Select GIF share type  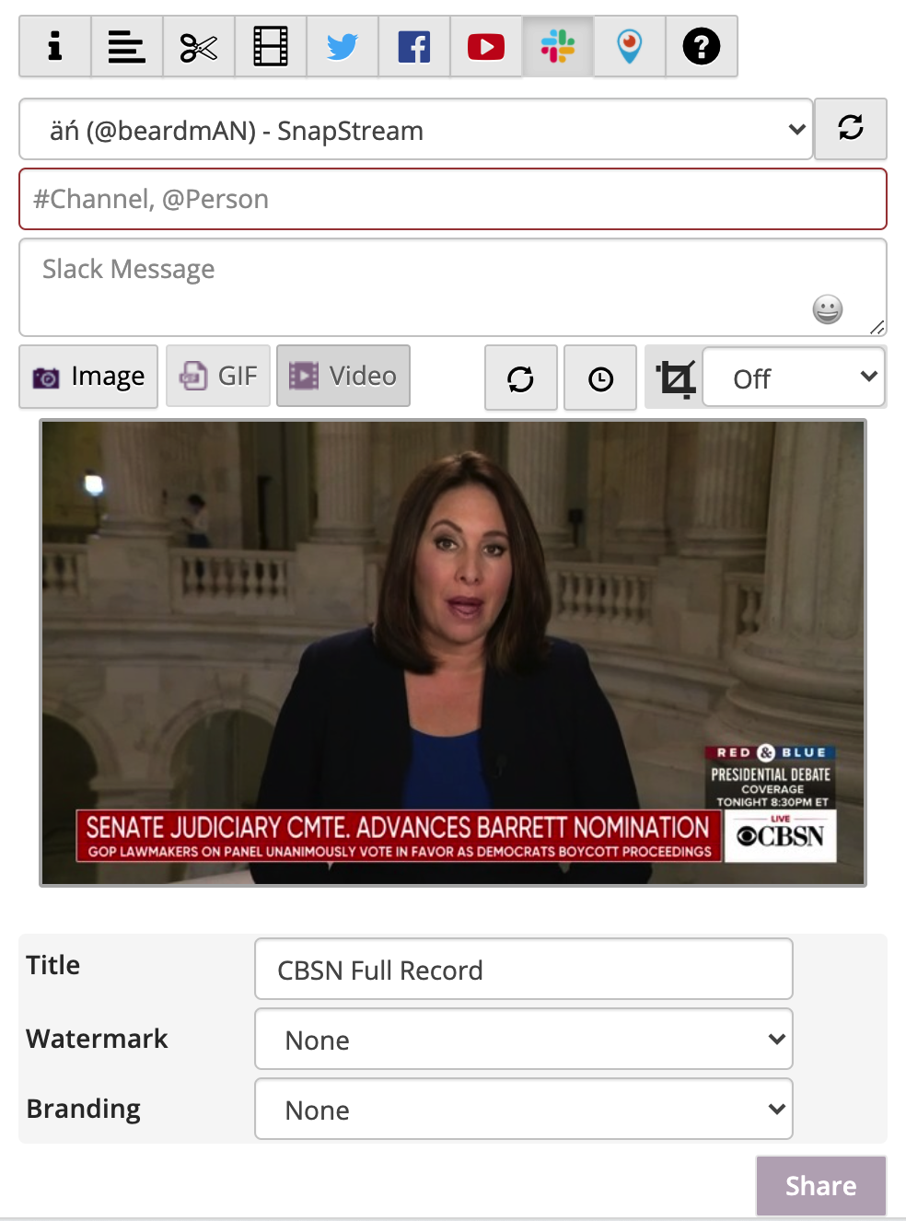[218, 376]
